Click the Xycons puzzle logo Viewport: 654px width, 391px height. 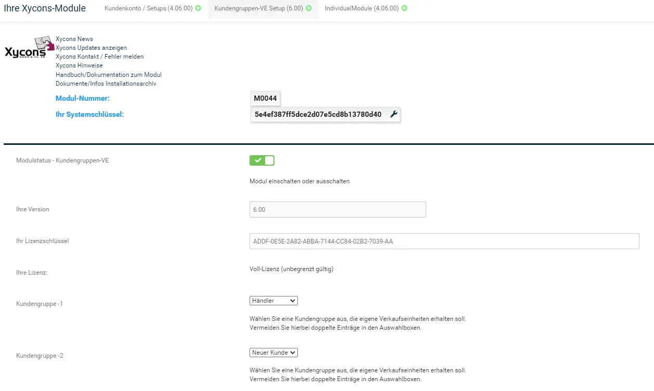pyautogui.click(x=29, y=48)
